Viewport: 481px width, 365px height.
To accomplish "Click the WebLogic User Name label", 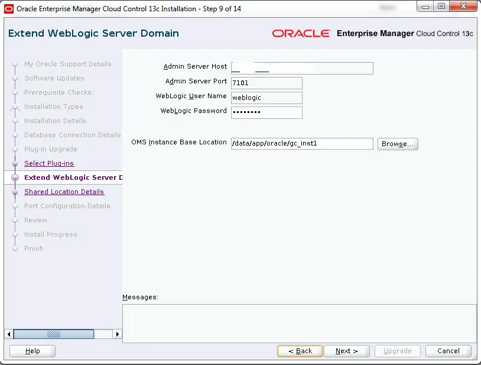I will coord(191,96).
